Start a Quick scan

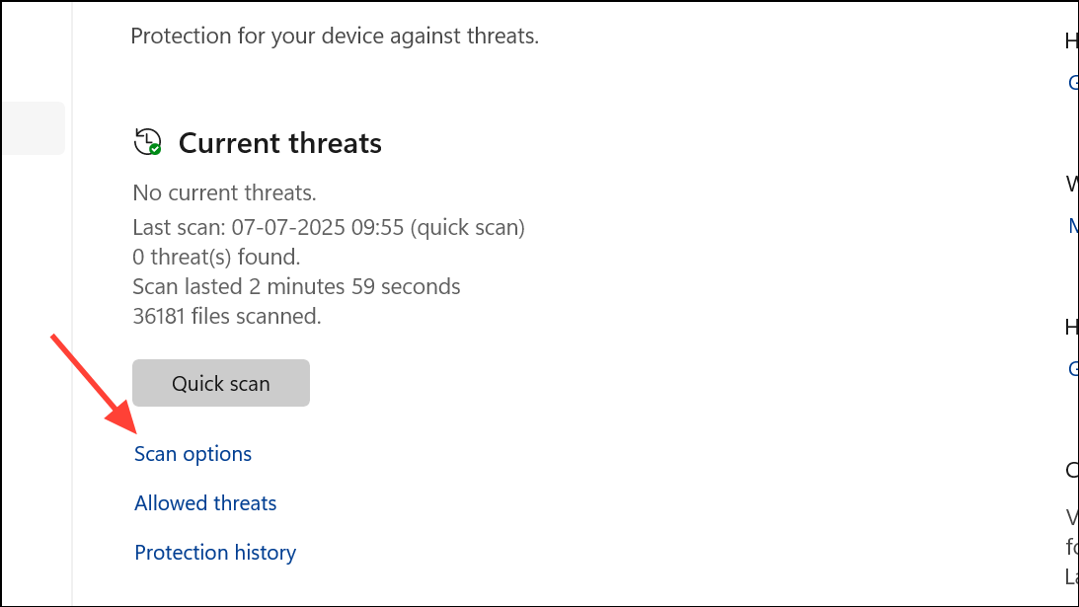[x=221, y=383]
